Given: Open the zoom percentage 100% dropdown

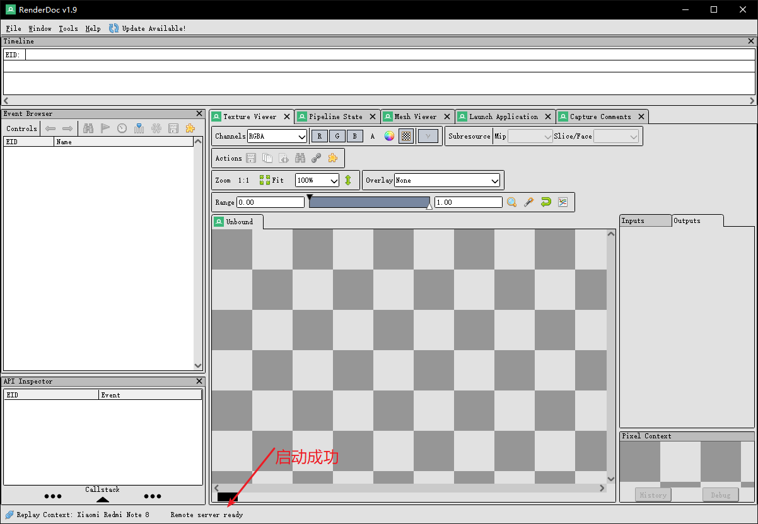Looking at the screenshot, I should (317, 179).
